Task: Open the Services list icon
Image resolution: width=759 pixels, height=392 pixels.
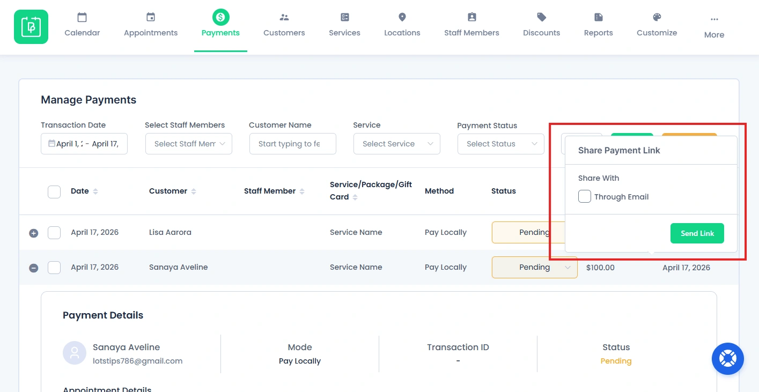Action: click(345, 17)
